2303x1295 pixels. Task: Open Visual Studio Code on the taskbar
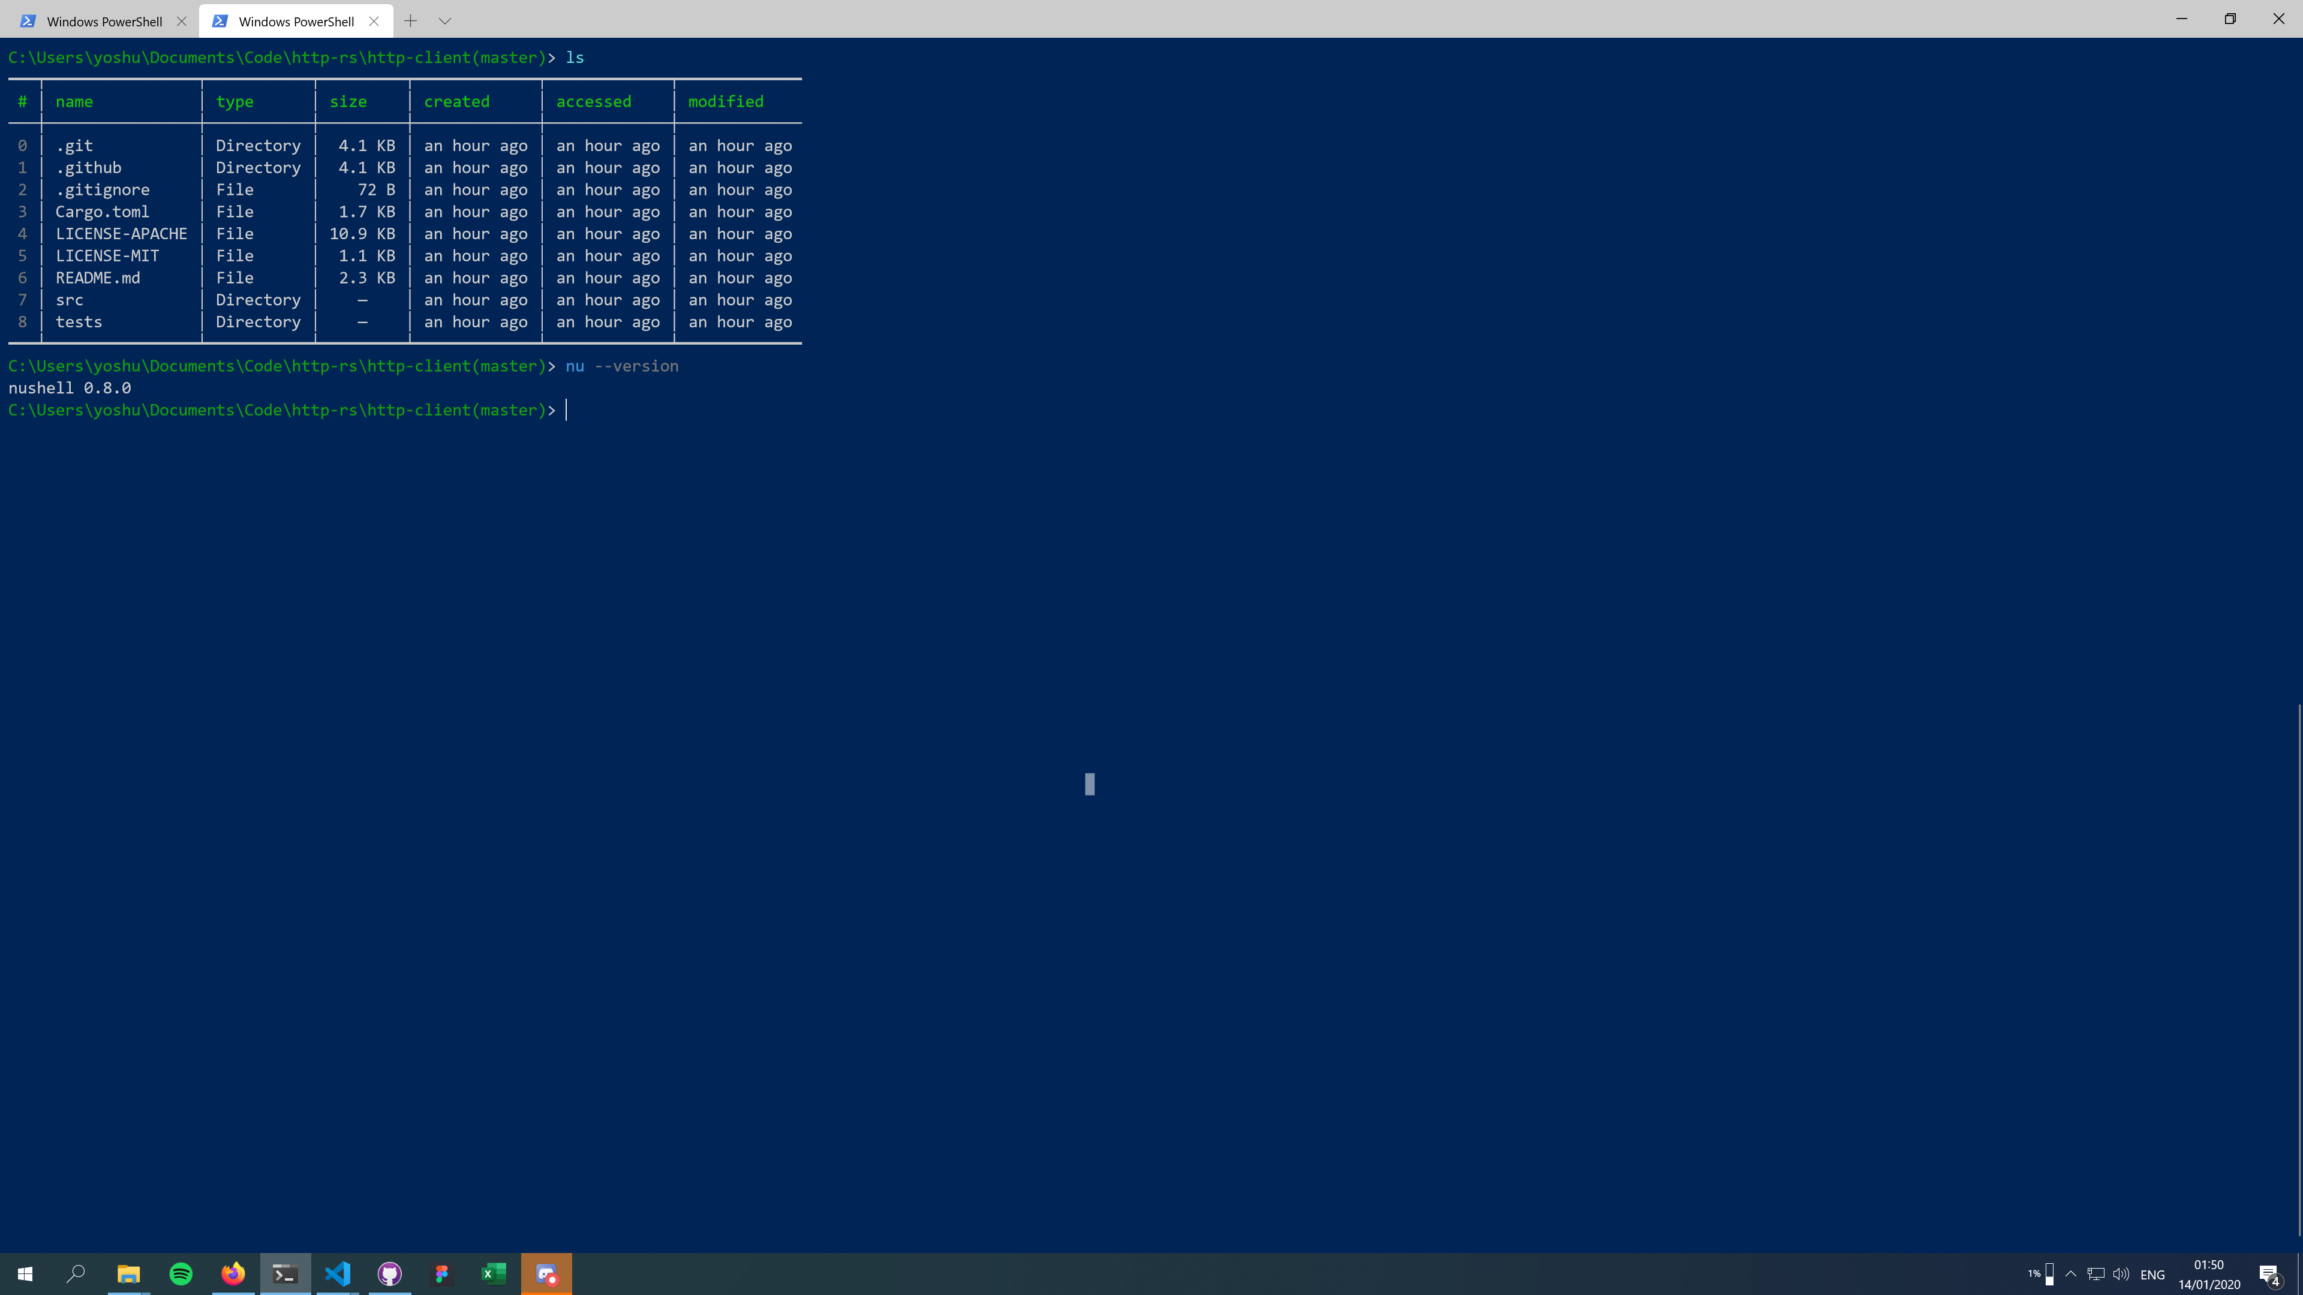click(337, 1273)
